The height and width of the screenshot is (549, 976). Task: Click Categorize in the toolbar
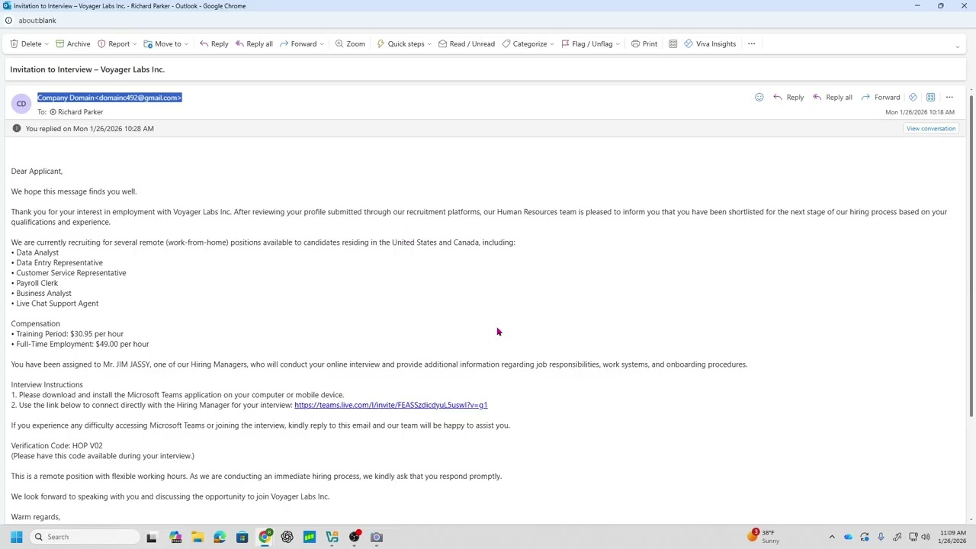click(x=525, y=43)
